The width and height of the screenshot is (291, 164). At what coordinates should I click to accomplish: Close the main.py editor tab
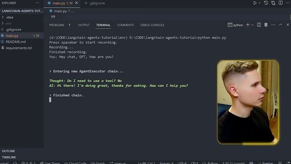click(x=76, y=3)
